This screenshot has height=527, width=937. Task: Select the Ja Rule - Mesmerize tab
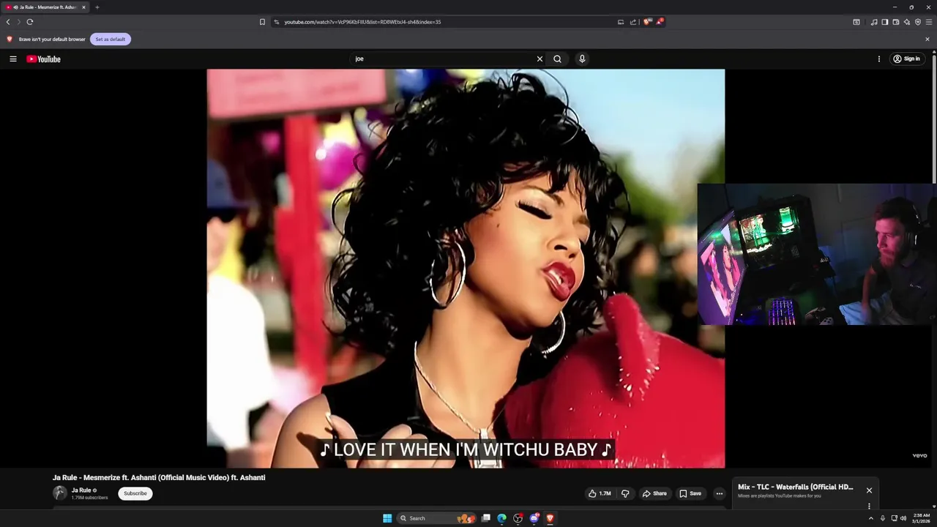(45, 7)
